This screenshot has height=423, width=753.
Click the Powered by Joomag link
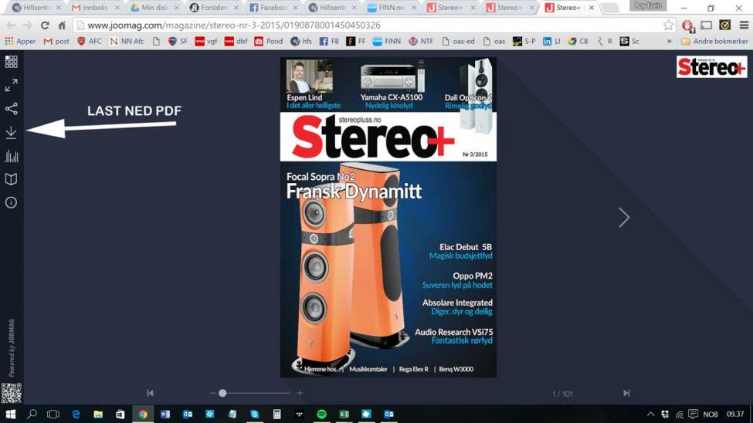11,347
